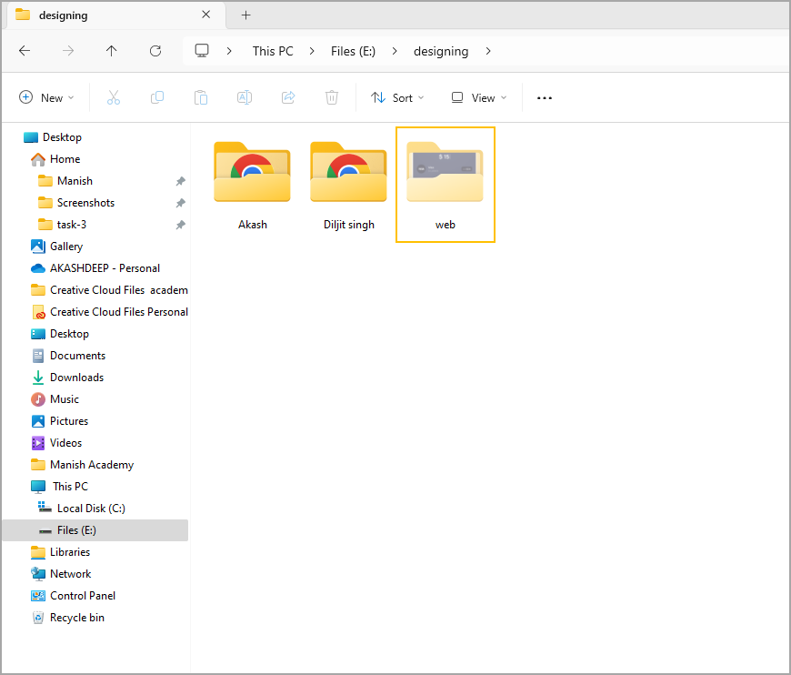Click the Paste clipboard icon
Image resolution: width=791 pixels, height=675 pixels.
point(201,97)
